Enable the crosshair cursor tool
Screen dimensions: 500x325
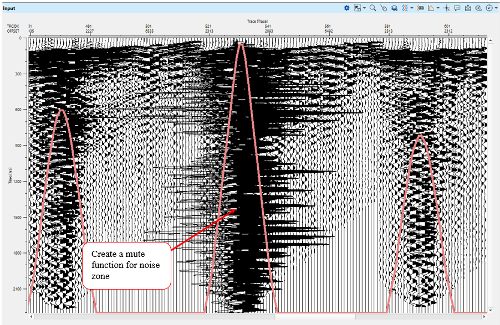[447, 8]
